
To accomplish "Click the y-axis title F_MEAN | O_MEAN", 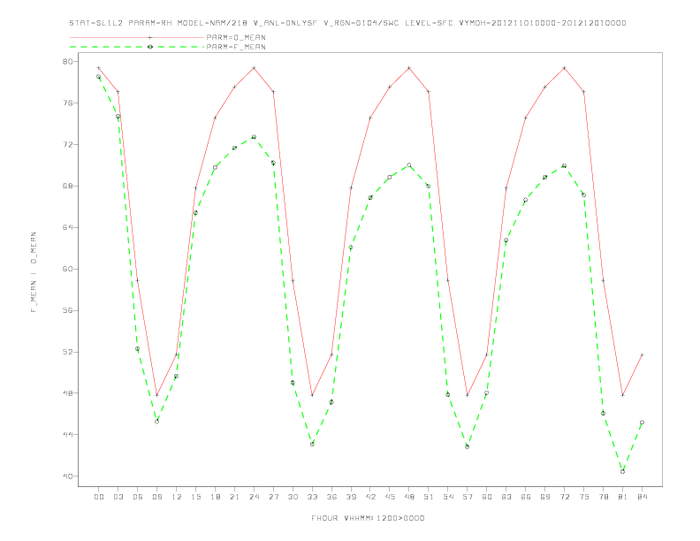I will [x=34, y=272].
